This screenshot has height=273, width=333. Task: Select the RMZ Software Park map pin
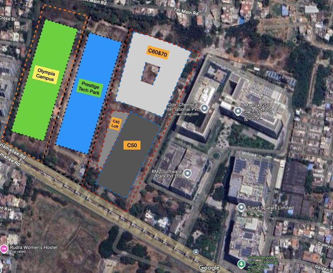click(187, 174)
